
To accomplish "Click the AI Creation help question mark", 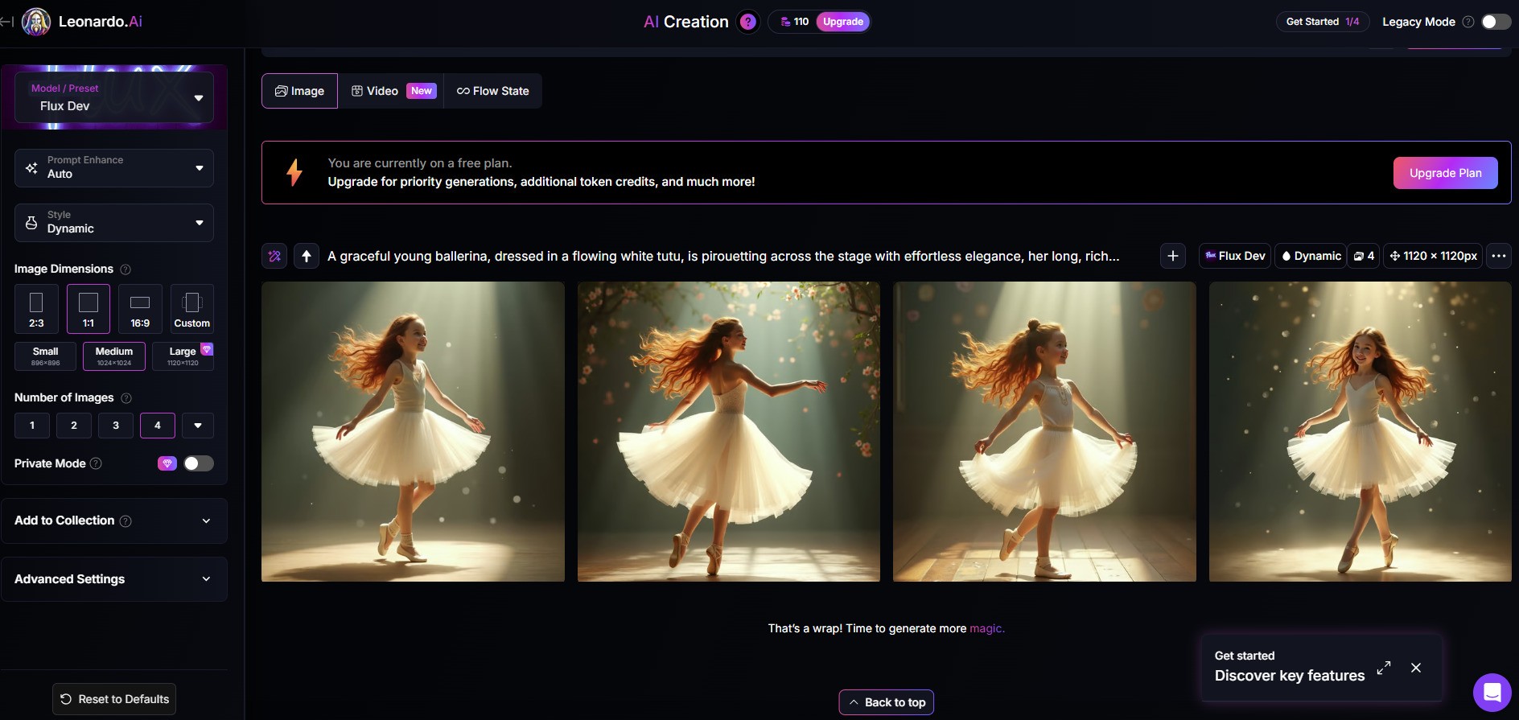I will click(748, 22).
